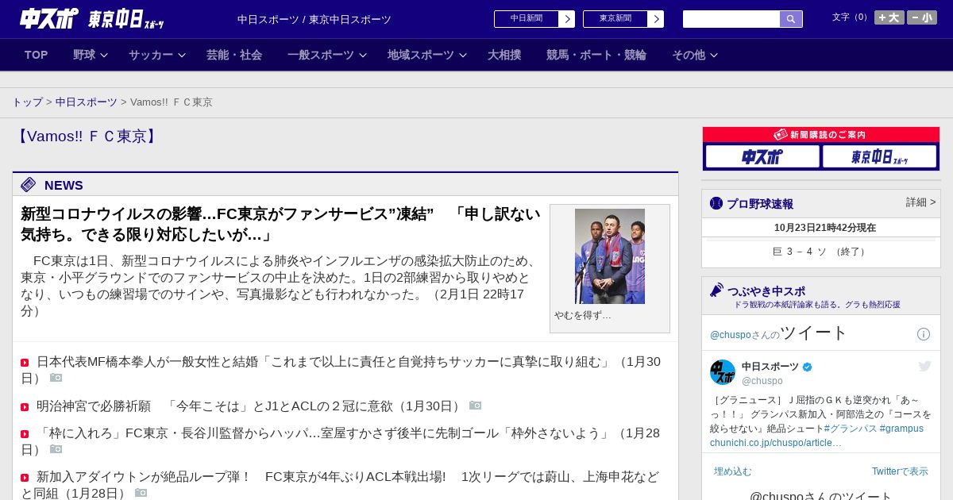Click the 中日スポーツ Twitter avatar
This screenshot has width=953, height=500.
pos(723,372)
